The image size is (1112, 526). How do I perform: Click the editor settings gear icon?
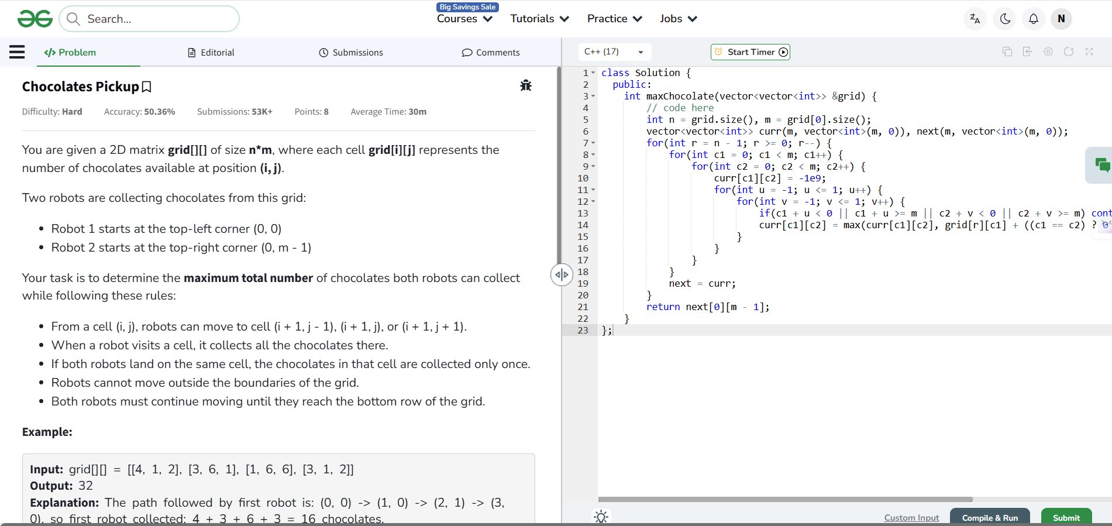(x=1048, y=51)
